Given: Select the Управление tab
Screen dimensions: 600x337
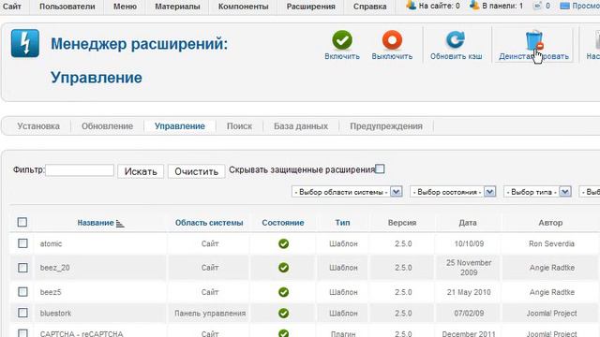Looking at the screenshot, I should [180, 126].
